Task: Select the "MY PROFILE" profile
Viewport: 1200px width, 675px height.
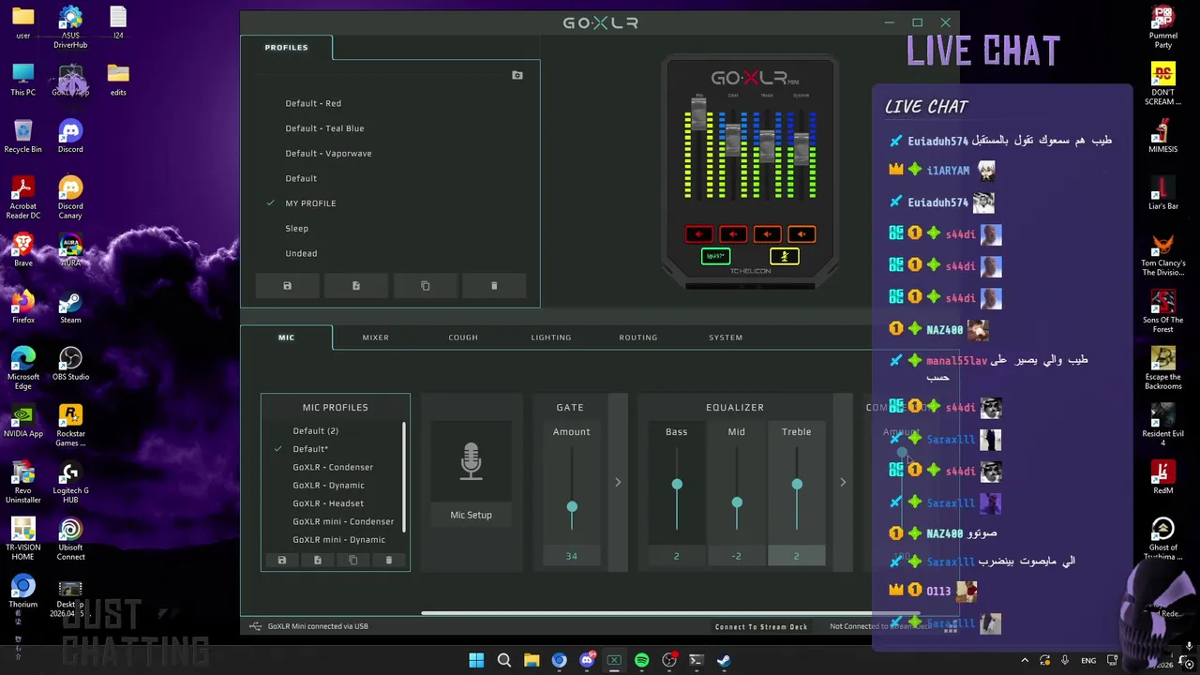Action: 310,203
